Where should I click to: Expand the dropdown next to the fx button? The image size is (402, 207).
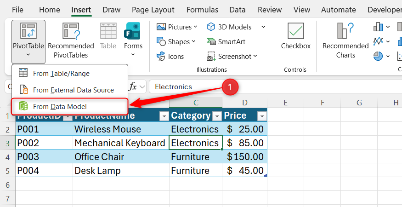142,87
